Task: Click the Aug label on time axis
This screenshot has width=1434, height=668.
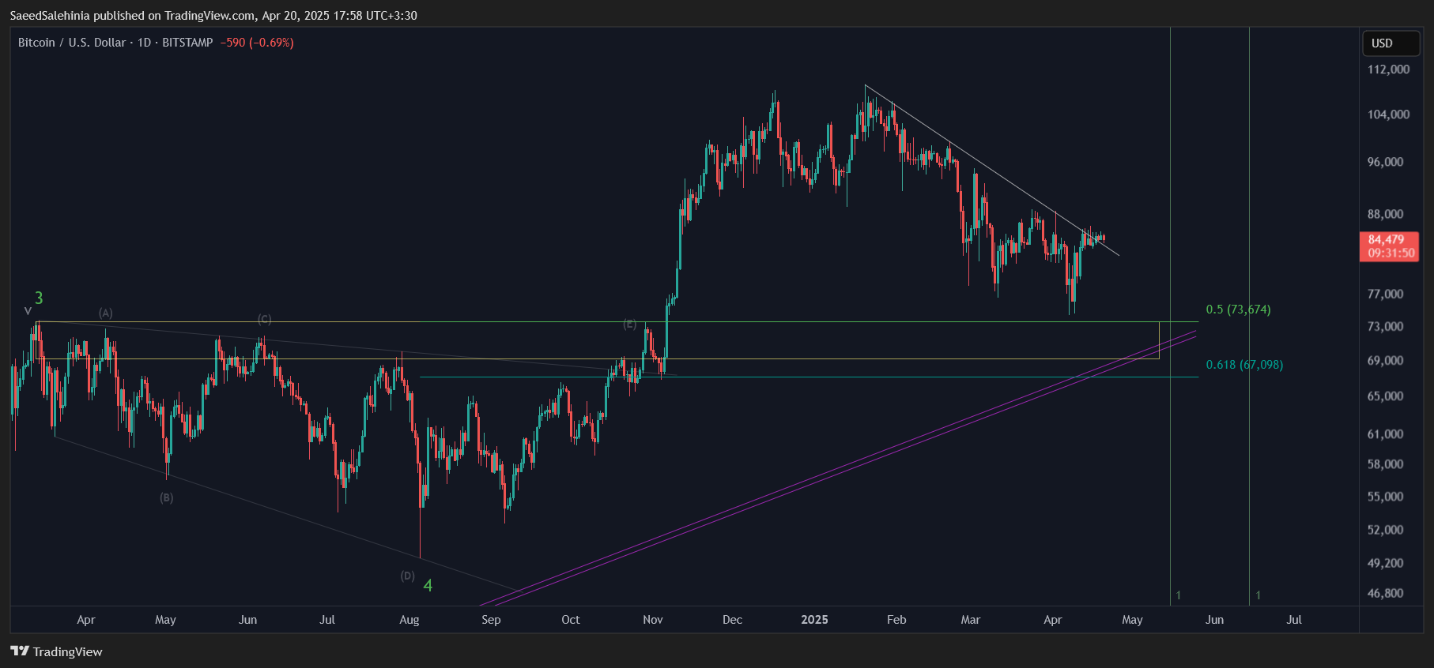Action: click(409, 620)
